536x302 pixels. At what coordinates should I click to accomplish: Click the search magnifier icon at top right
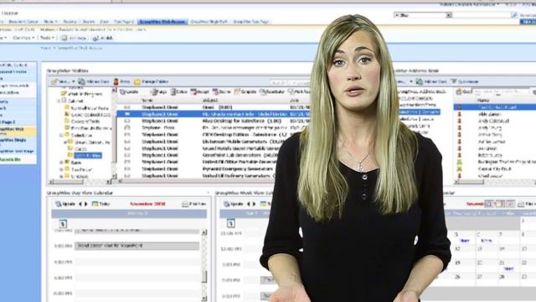514,15
